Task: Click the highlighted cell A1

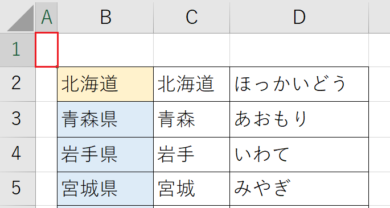Action: tap(47, 49)
